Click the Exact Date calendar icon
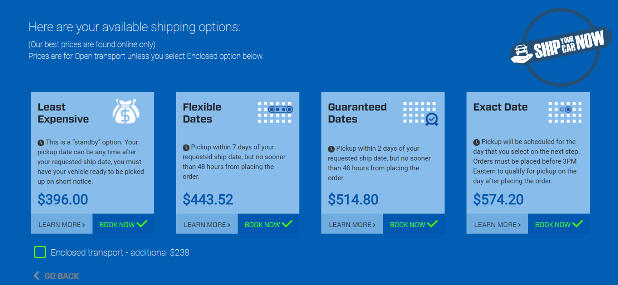The width and height of the screenshot is (618, 285). (565, 112)
